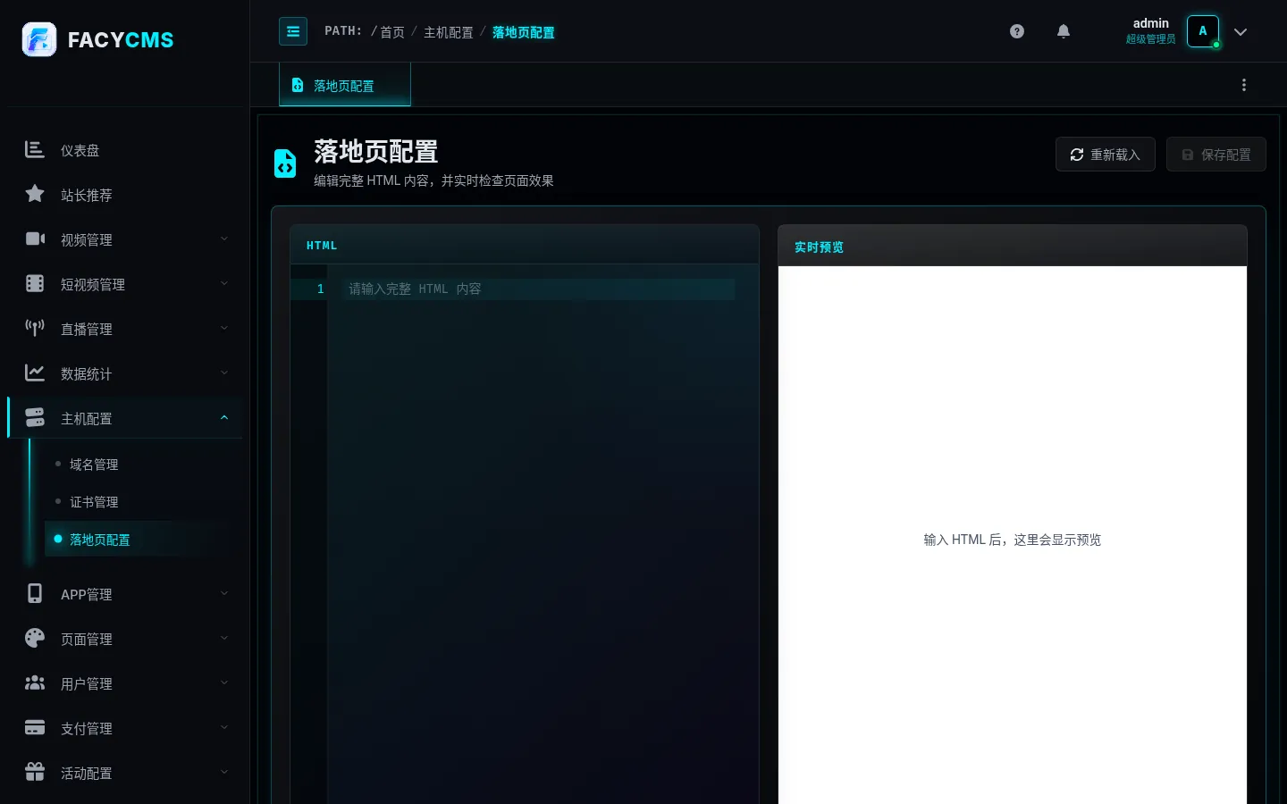This screenshot has width=1287, height=804.
Task: Click the admin username text
Action: click(1151, 23)
